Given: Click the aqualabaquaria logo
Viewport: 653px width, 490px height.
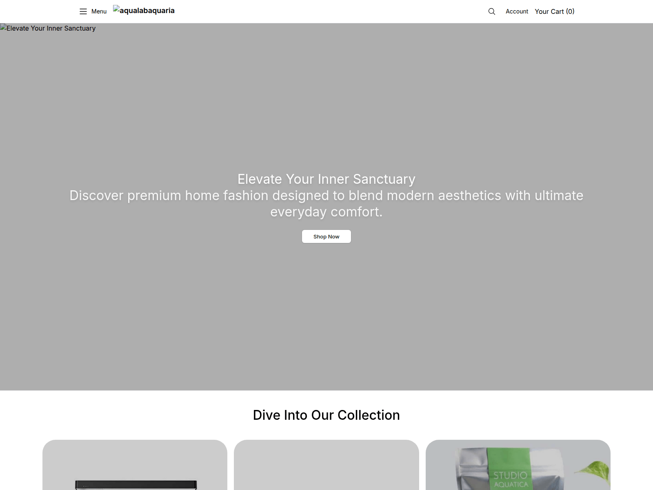Looking at the screenshot, I should point(144,11).
